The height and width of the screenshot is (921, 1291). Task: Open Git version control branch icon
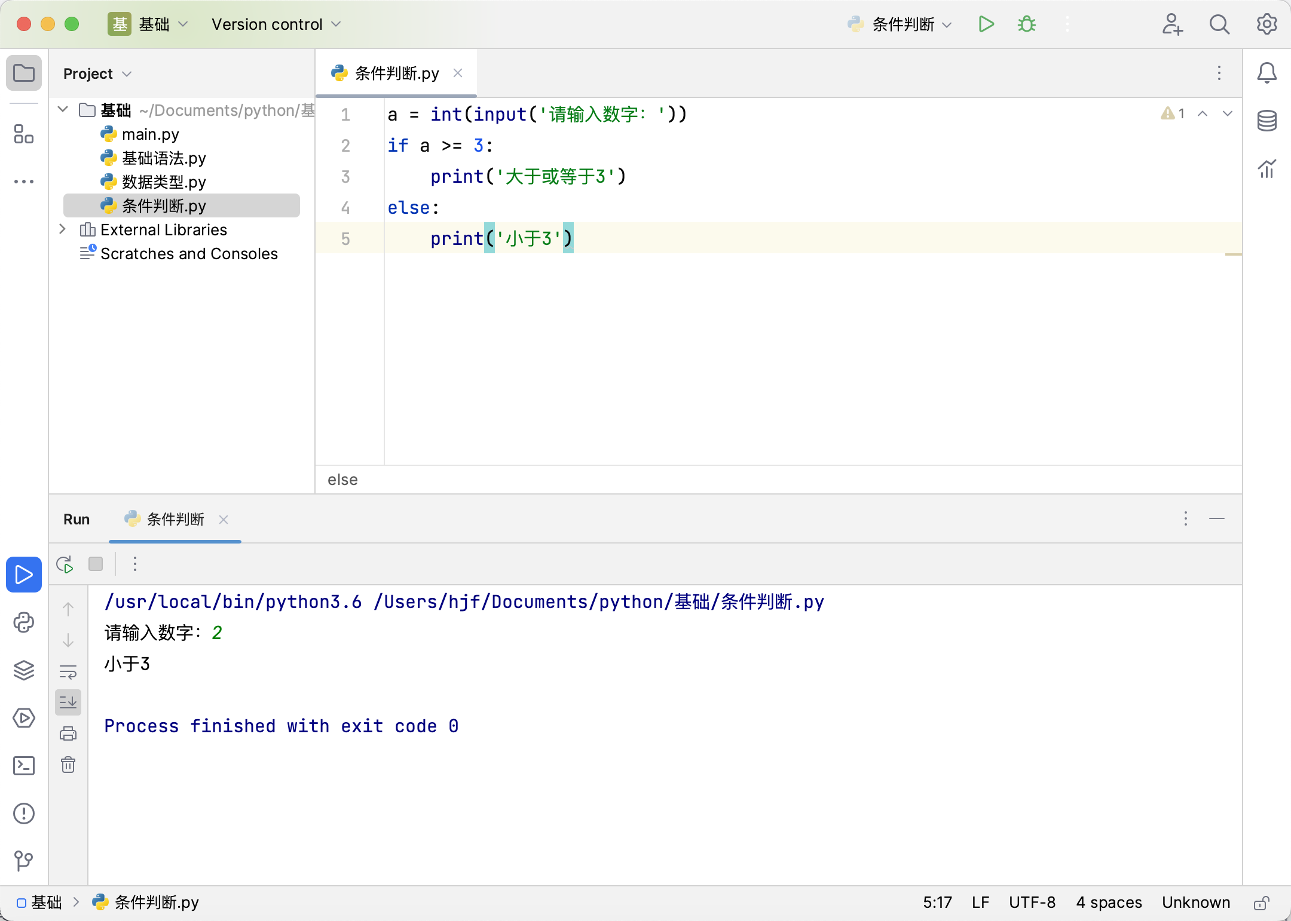pyautogui.click(x=24, y=861)
